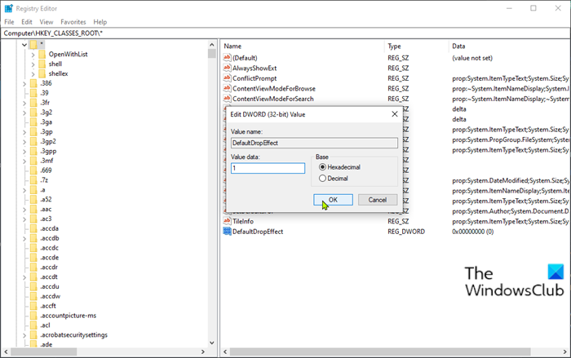This screenshot has height=358, width=571.
Task: Click the .acrobatsecuritysettings folder icon
Action: coord(33,334)
